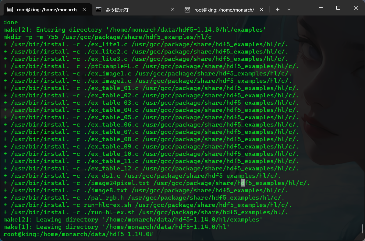The height and width of the screenshot is (241, 365).
Task: Click the line installing run-hlc-ex.sh
Action: pyautogui.click(x=147, y=205)
